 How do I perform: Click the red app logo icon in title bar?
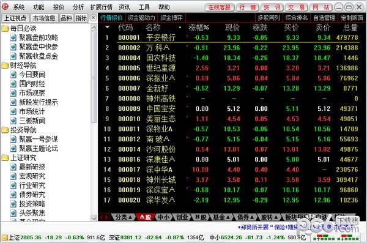[5, 7]
